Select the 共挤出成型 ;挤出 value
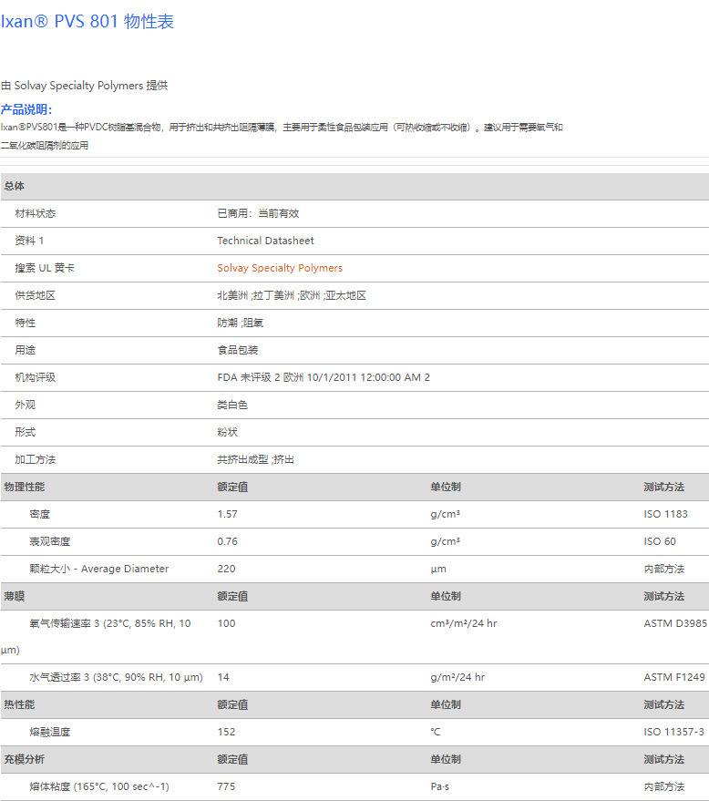Viewport: 709px width, 801px height. 255,459
